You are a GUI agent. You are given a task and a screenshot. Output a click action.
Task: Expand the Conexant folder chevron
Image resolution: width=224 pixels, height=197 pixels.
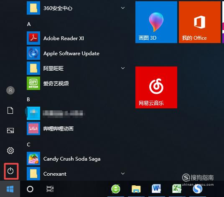coord(123,174)
